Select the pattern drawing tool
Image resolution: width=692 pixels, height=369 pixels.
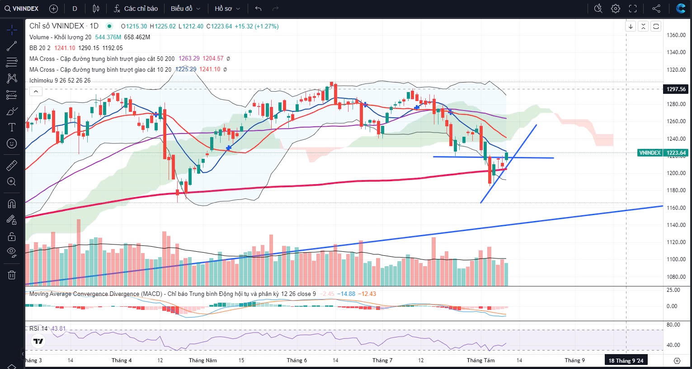[12, 78]
